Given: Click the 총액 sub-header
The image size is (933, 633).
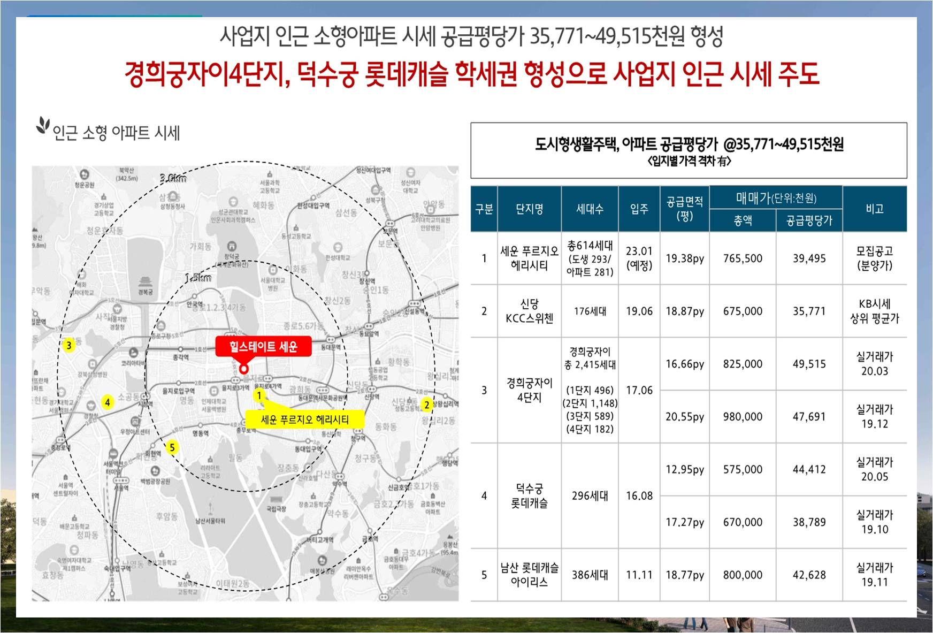Looking at the screenshot, I should tap(743, 220).
